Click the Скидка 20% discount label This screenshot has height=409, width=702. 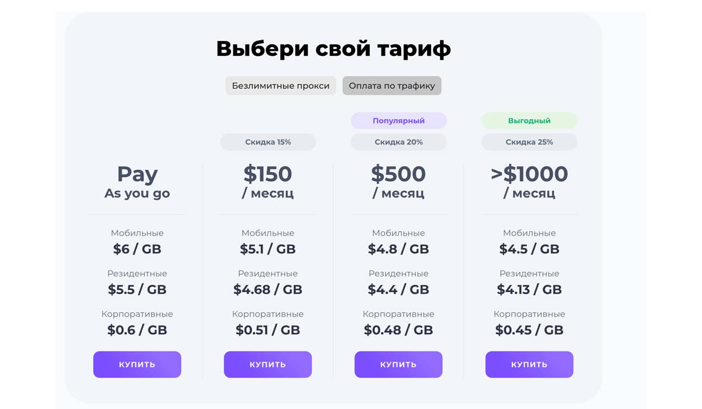[x=398, y=142]
